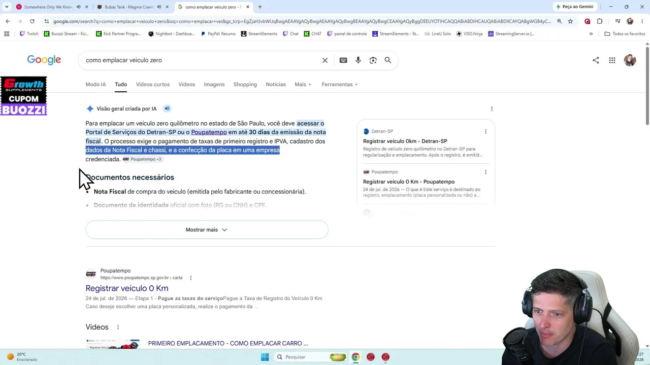650x365 pixels.
Task: Open the VDO.Ninja bookmark
Action: pyautogui.click(x=469, y=34)
